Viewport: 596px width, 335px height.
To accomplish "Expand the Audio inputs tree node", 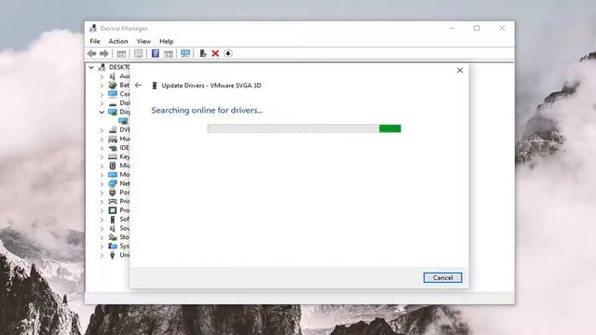I will 102,76.
